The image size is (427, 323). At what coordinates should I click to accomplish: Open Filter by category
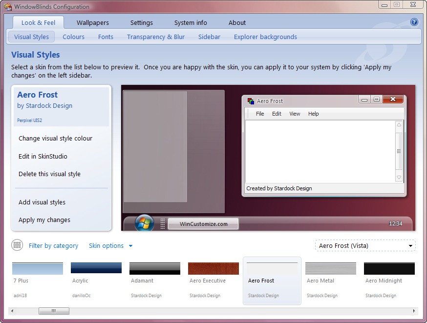tap(53, 246)
